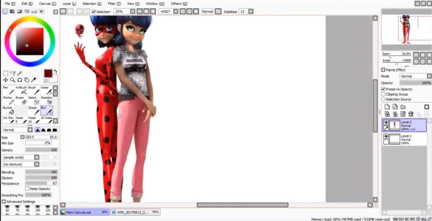The width and height of the screenshot is (432, 221).
Task: Select the eyedropper color picker tool
Action: (x=34, y=80)
